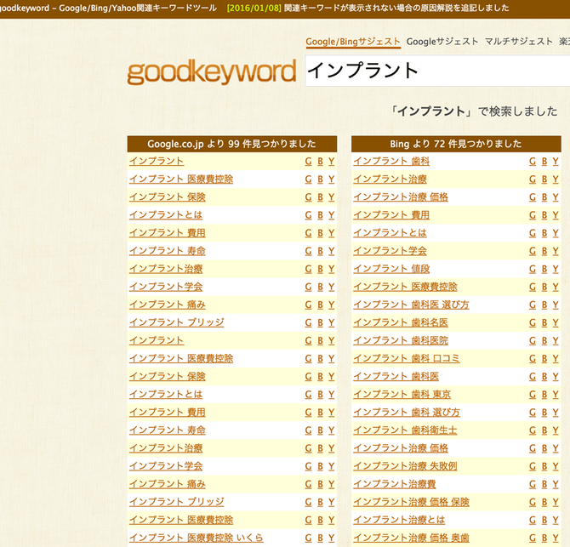The width and height of the screenshot is (570, 547).
Task: Click the goodkeyword logo
Action: coord(211,72)
